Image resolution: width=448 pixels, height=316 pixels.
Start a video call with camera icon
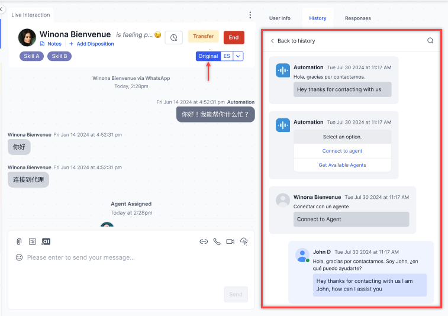(x=230, y=241)
